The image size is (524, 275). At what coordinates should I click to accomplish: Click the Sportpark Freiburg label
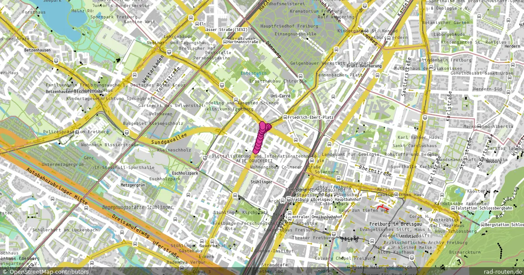click(114, 17)
